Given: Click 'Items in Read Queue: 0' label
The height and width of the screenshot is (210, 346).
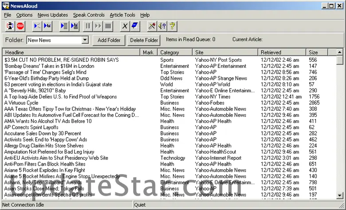Looking at the screenshot, I should [x=191, y=40].
